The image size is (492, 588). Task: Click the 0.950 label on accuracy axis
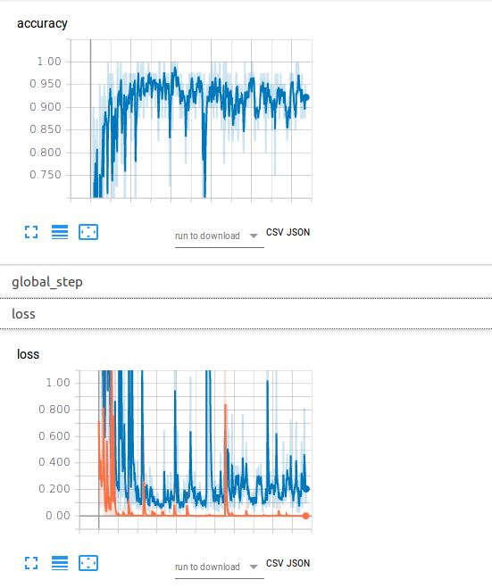[x=46, y=84]
